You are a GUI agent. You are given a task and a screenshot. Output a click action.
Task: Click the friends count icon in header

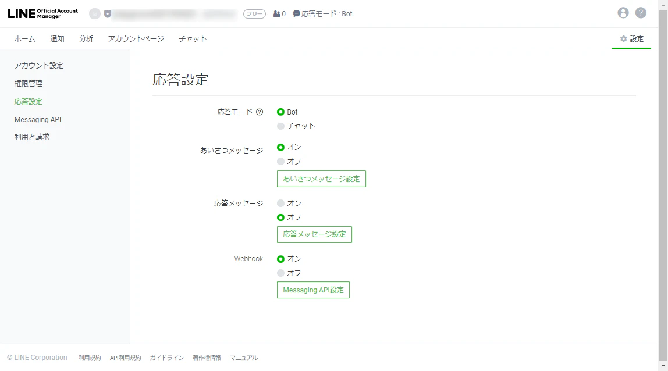point(277,13)
